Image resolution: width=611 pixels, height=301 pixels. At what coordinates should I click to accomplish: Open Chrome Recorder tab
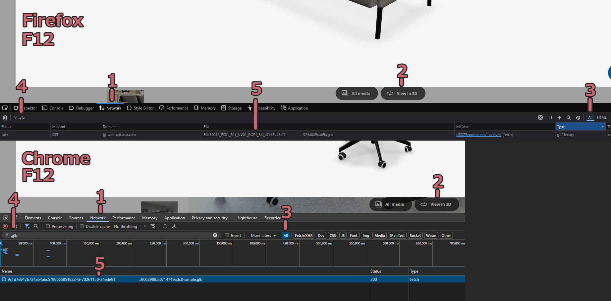point(272,218)
